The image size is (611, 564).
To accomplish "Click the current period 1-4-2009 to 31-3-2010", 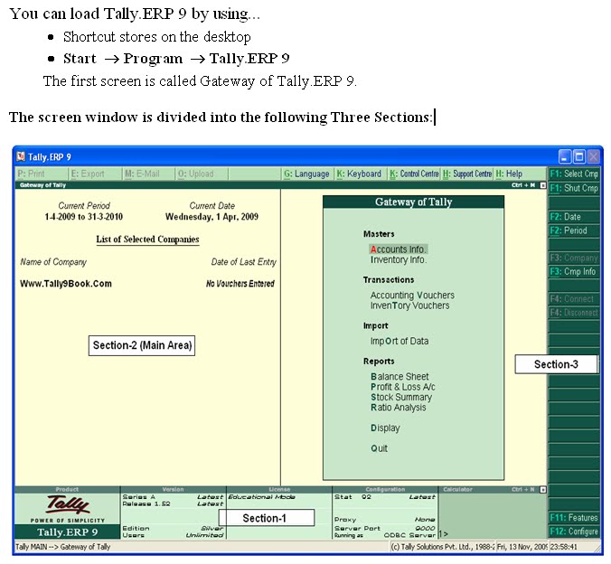I will coord(84,217).
